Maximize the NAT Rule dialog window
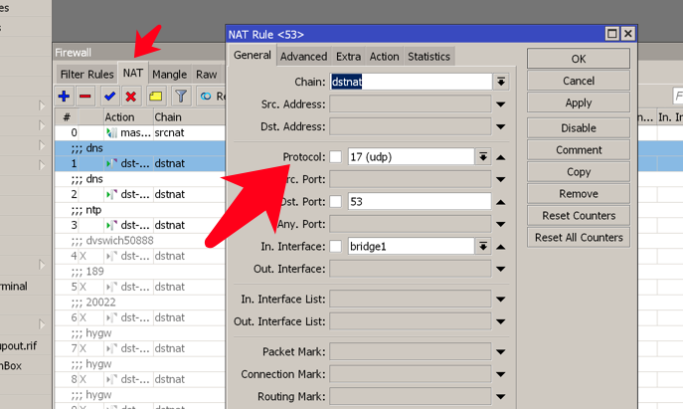Viewport: 683px width, 409px height. (x=612, y=34)
